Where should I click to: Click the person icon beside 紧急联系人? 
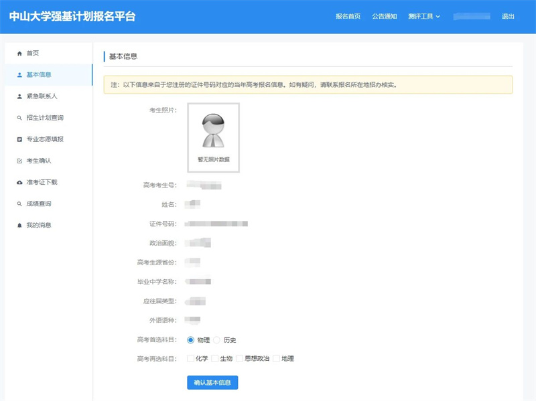19,96
